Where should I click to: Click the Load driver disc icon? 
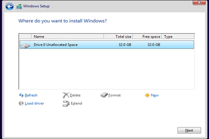pos(22,103)
